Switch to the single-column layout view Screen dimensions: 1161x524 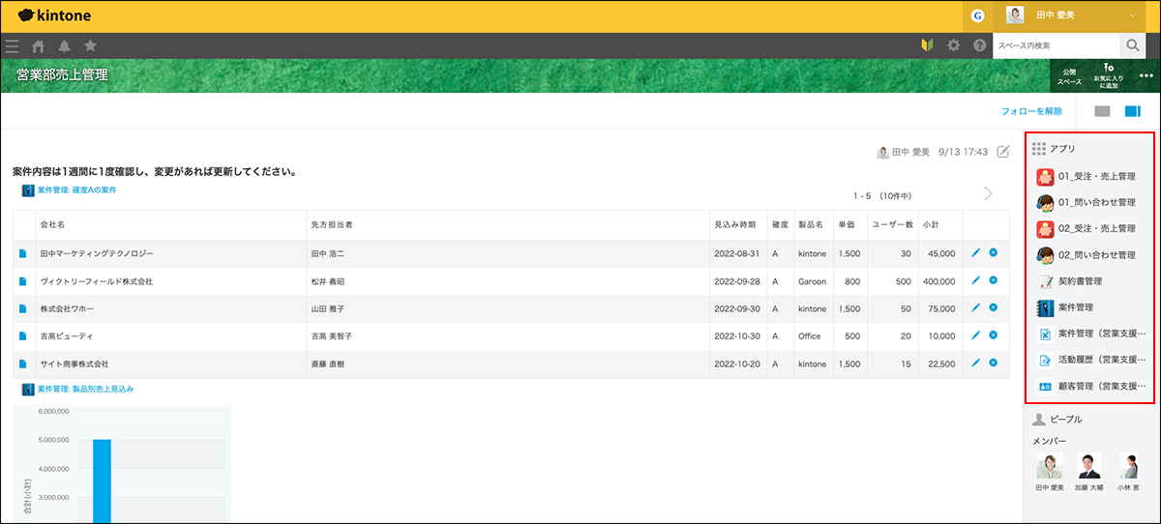1102,111
